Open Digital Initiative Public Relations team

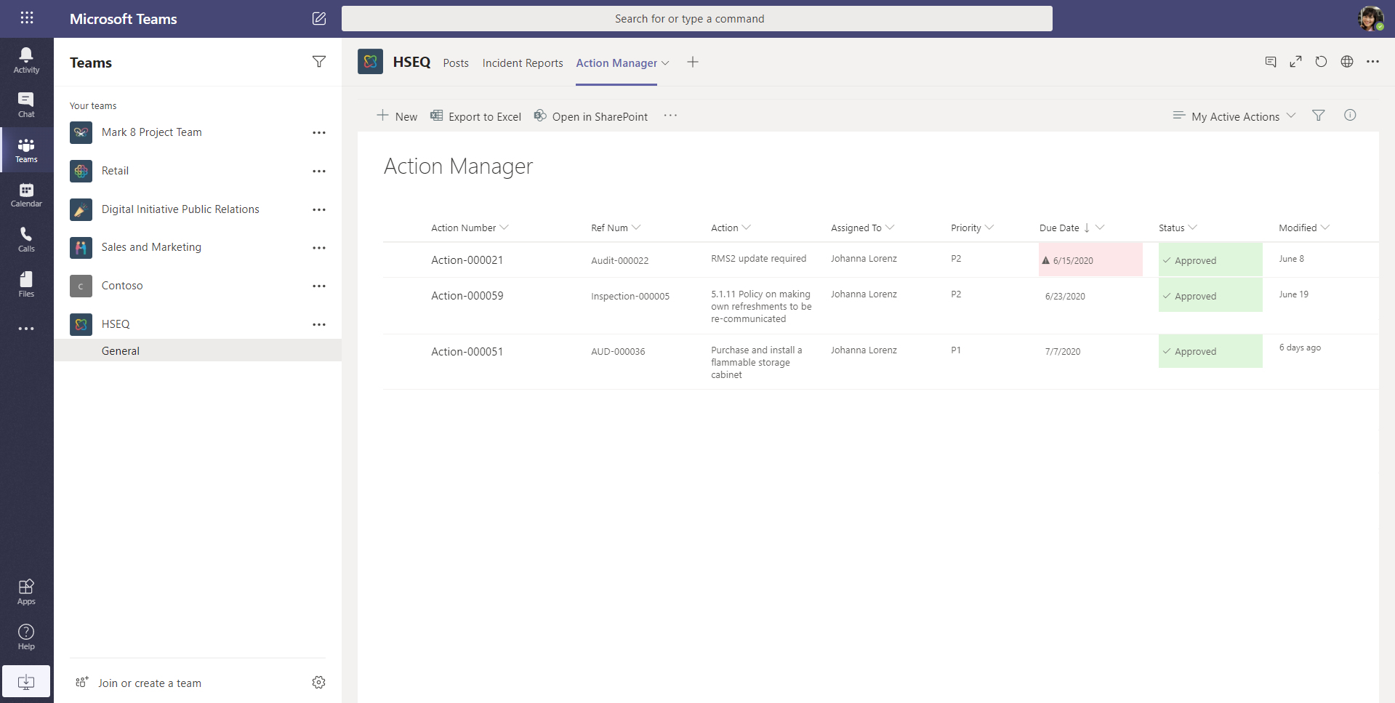(180, 209)
